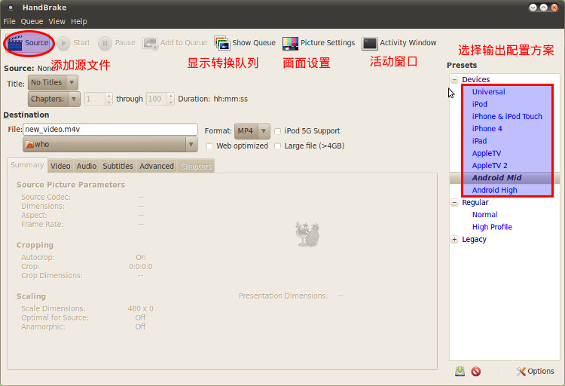The width and height of the screenshot is (565, 386).
Task: Switch to the Advanced tab
Action: [157, 167]
